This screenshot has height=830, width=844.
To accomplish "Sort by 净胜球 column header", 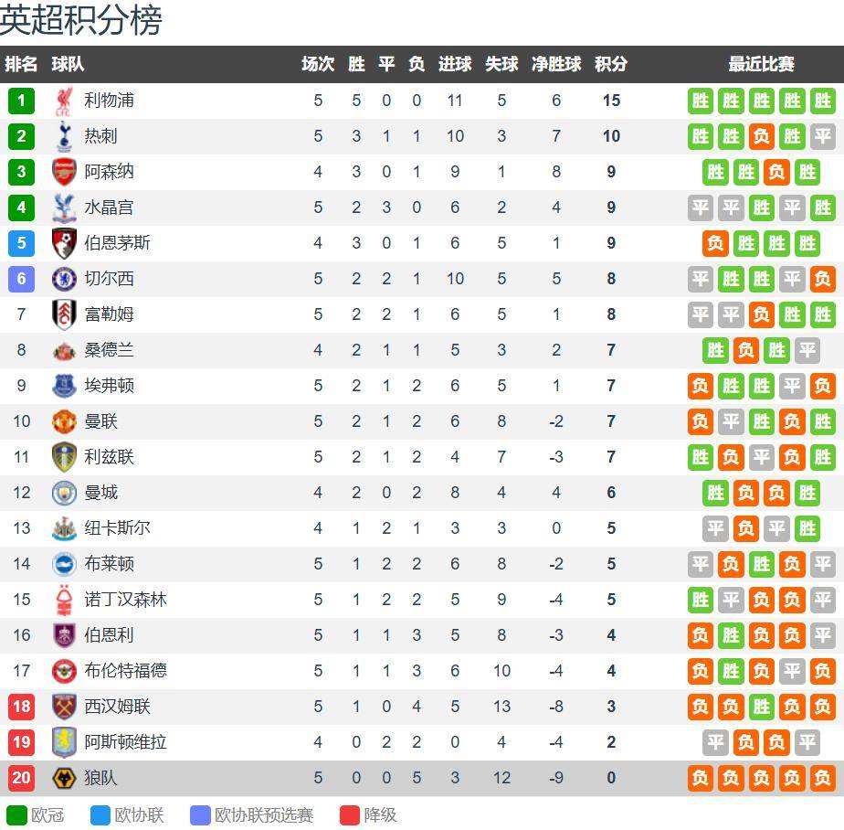I will coord(556,64).
